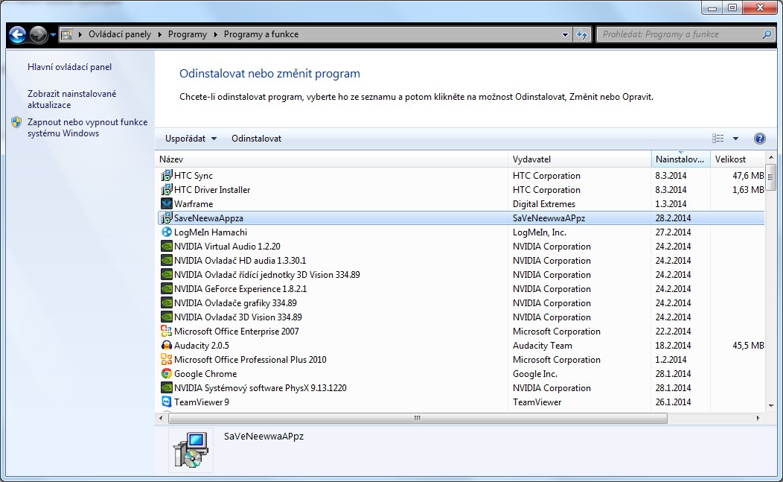Open Zapnout nebo vypnout funkce systému Windows
The height and width of the screenshot is (482, 783).
pos(87,127)
